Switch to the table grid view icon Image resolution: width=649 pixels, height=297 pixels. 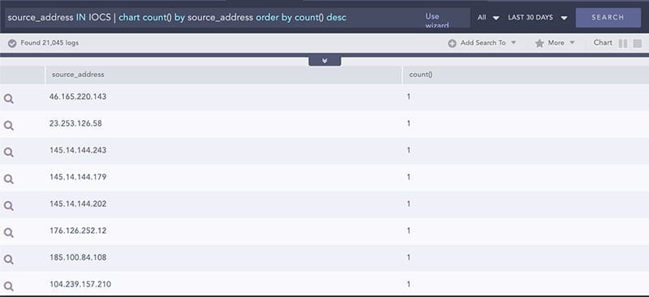[x=638, y=44]
